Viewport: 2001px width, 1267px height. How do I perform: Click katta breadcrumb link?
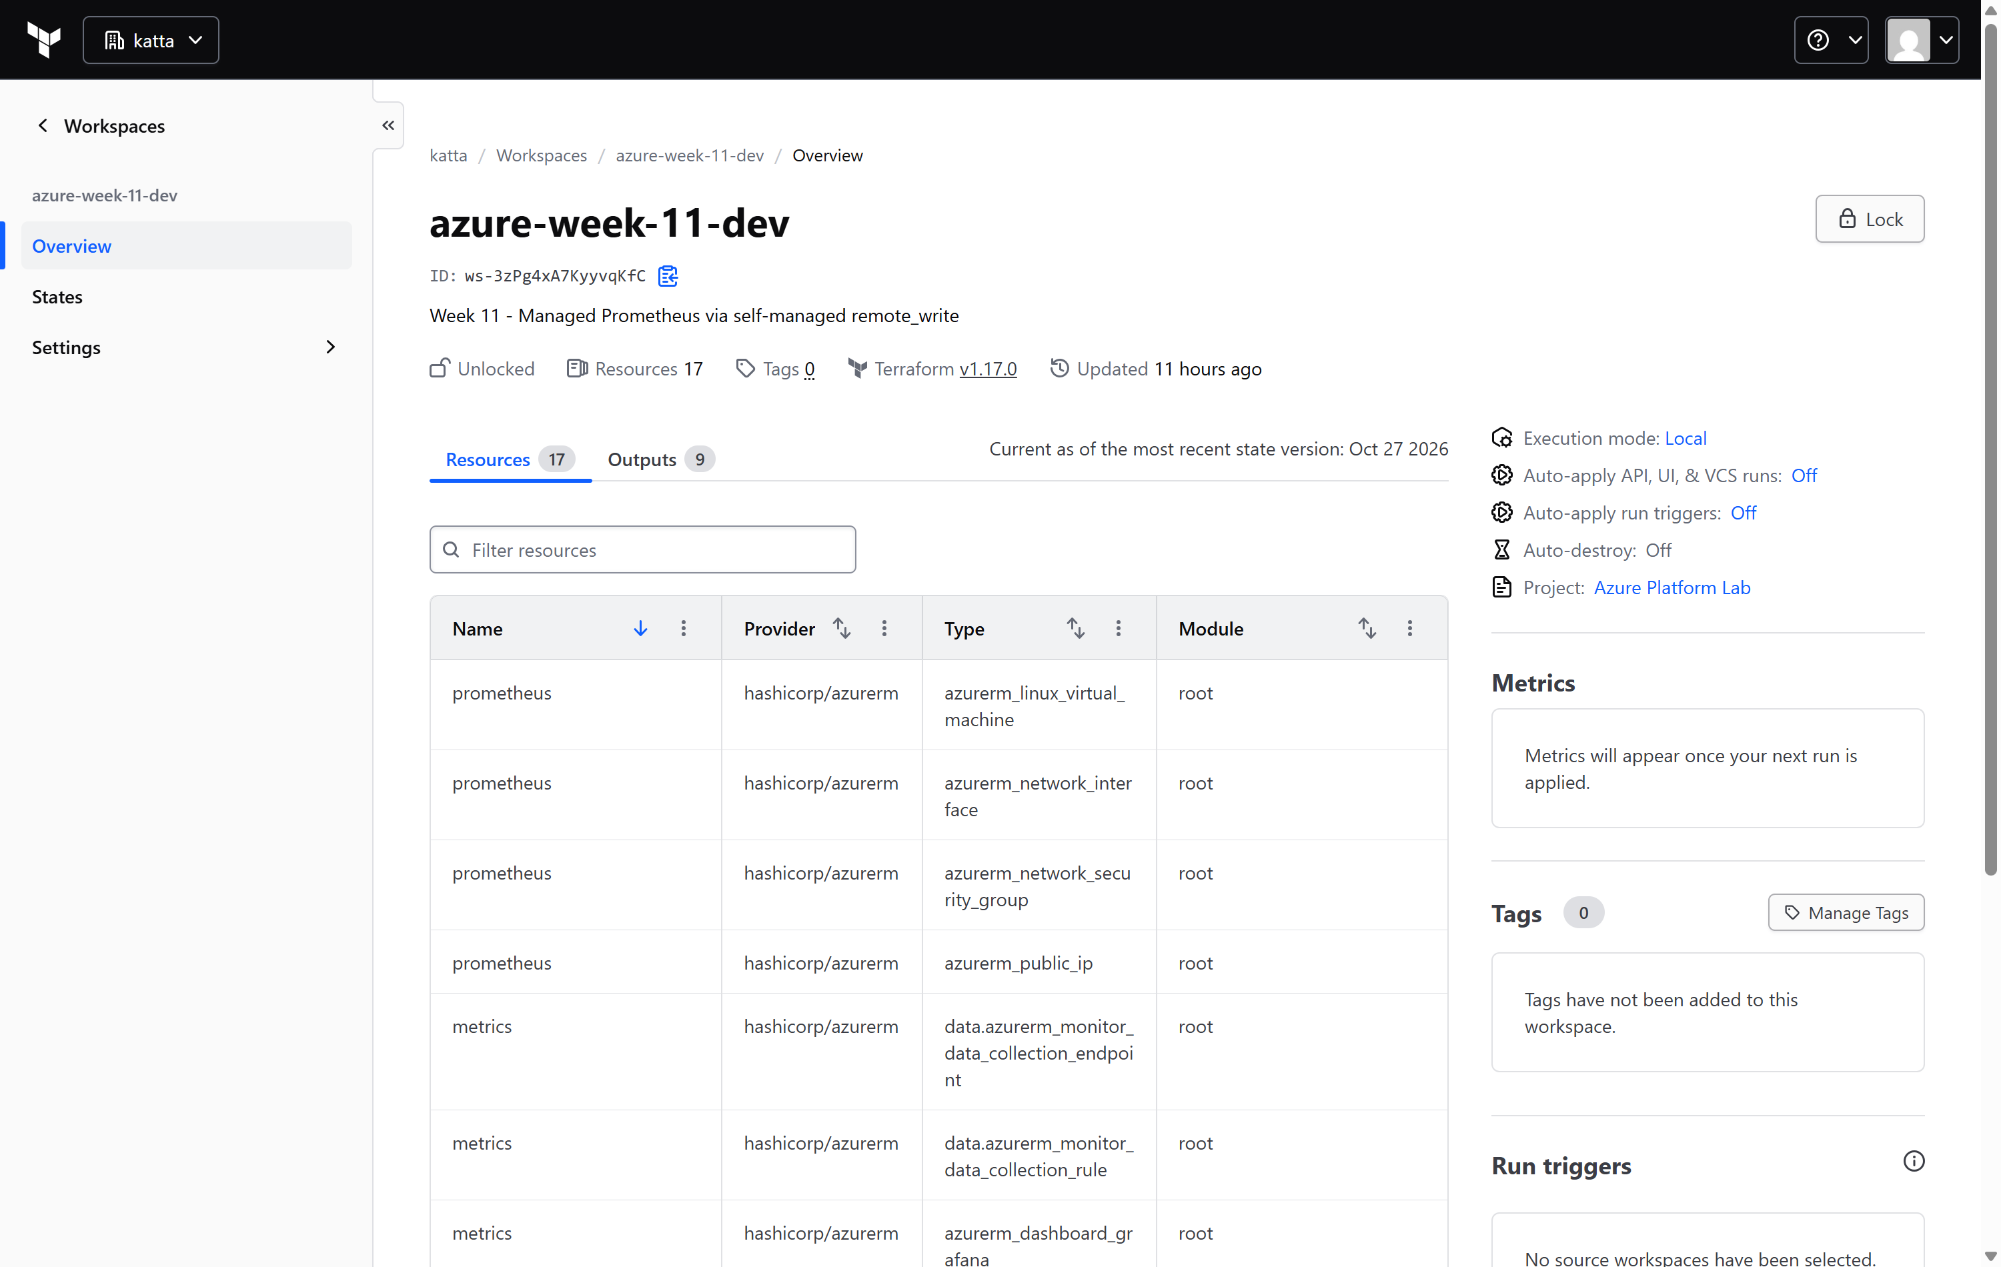[448, 155]
